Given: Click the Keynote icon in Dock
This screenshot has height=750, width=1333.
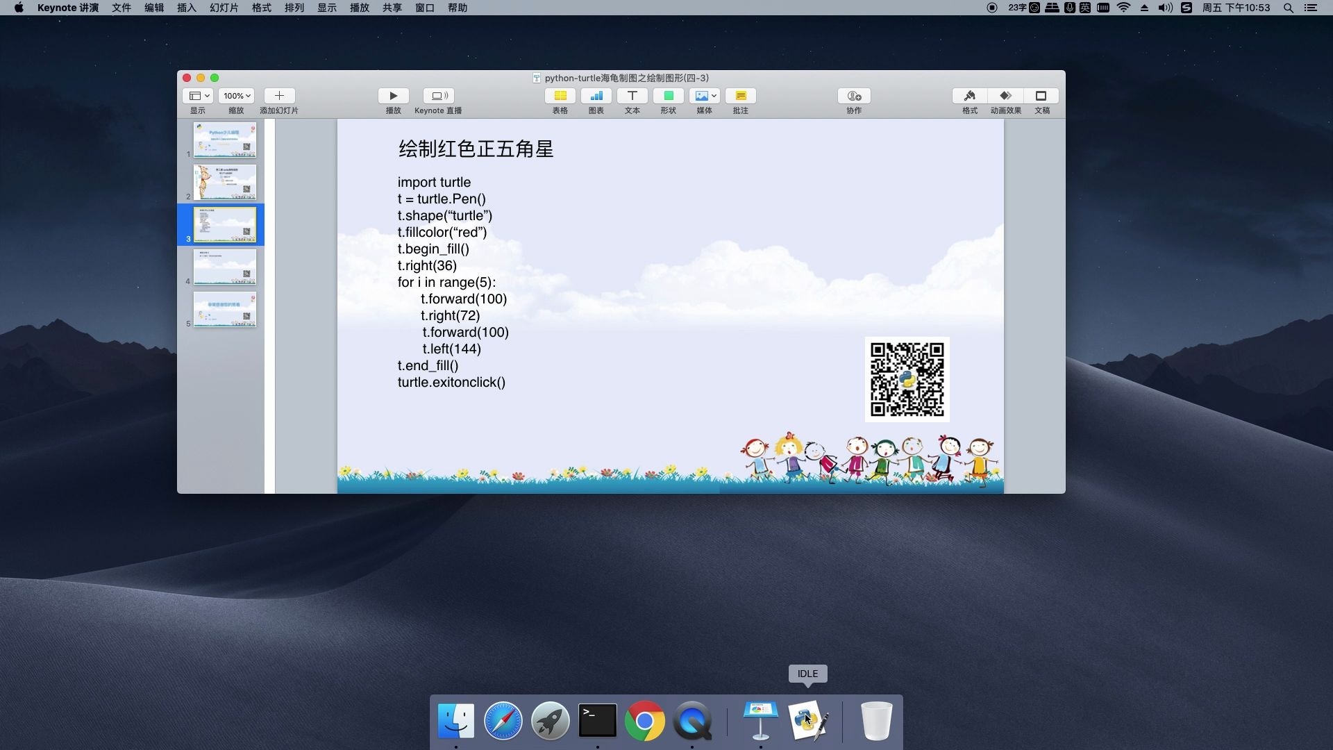Looking at the screenshot, I should [760, 721].
